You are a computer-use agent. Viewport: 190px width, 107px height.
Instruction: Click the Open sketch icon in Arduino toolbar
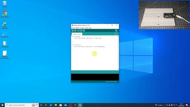[x=81, y=31]
